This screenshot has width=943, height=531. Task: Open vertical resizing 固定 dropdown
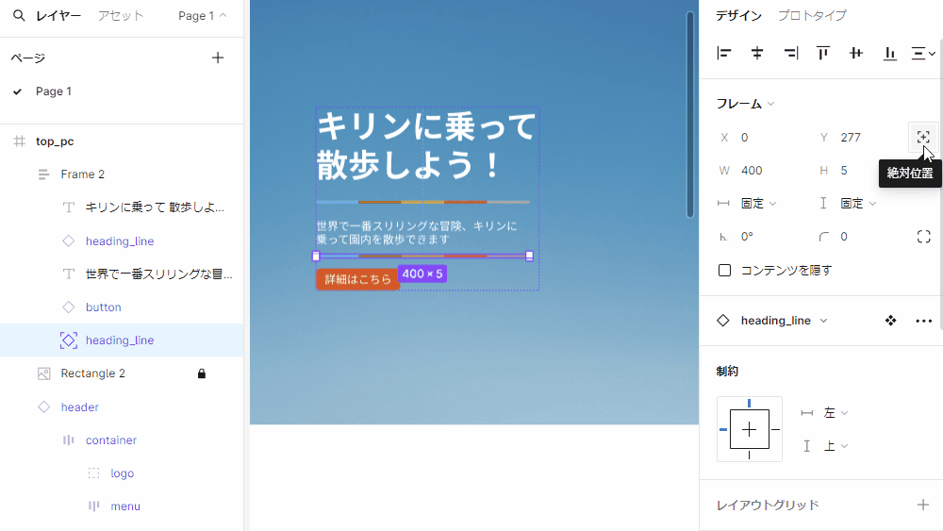click(x=848, y=204)
